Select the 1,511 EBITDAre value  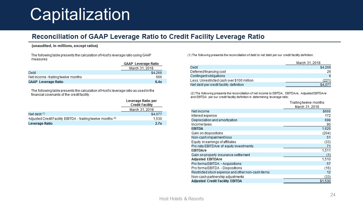pos(326,150)
